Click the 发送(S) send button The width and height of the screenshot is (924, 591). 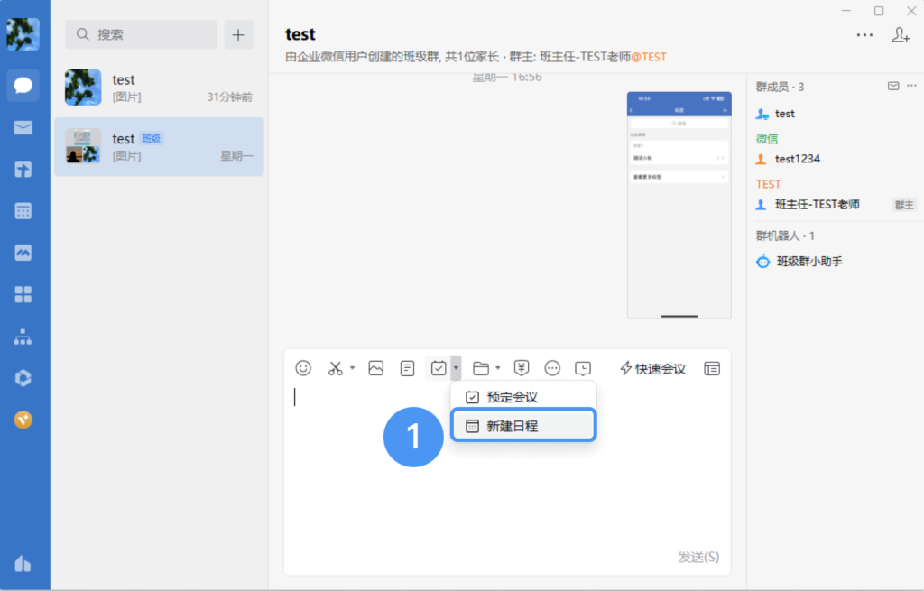click(699, 557)
